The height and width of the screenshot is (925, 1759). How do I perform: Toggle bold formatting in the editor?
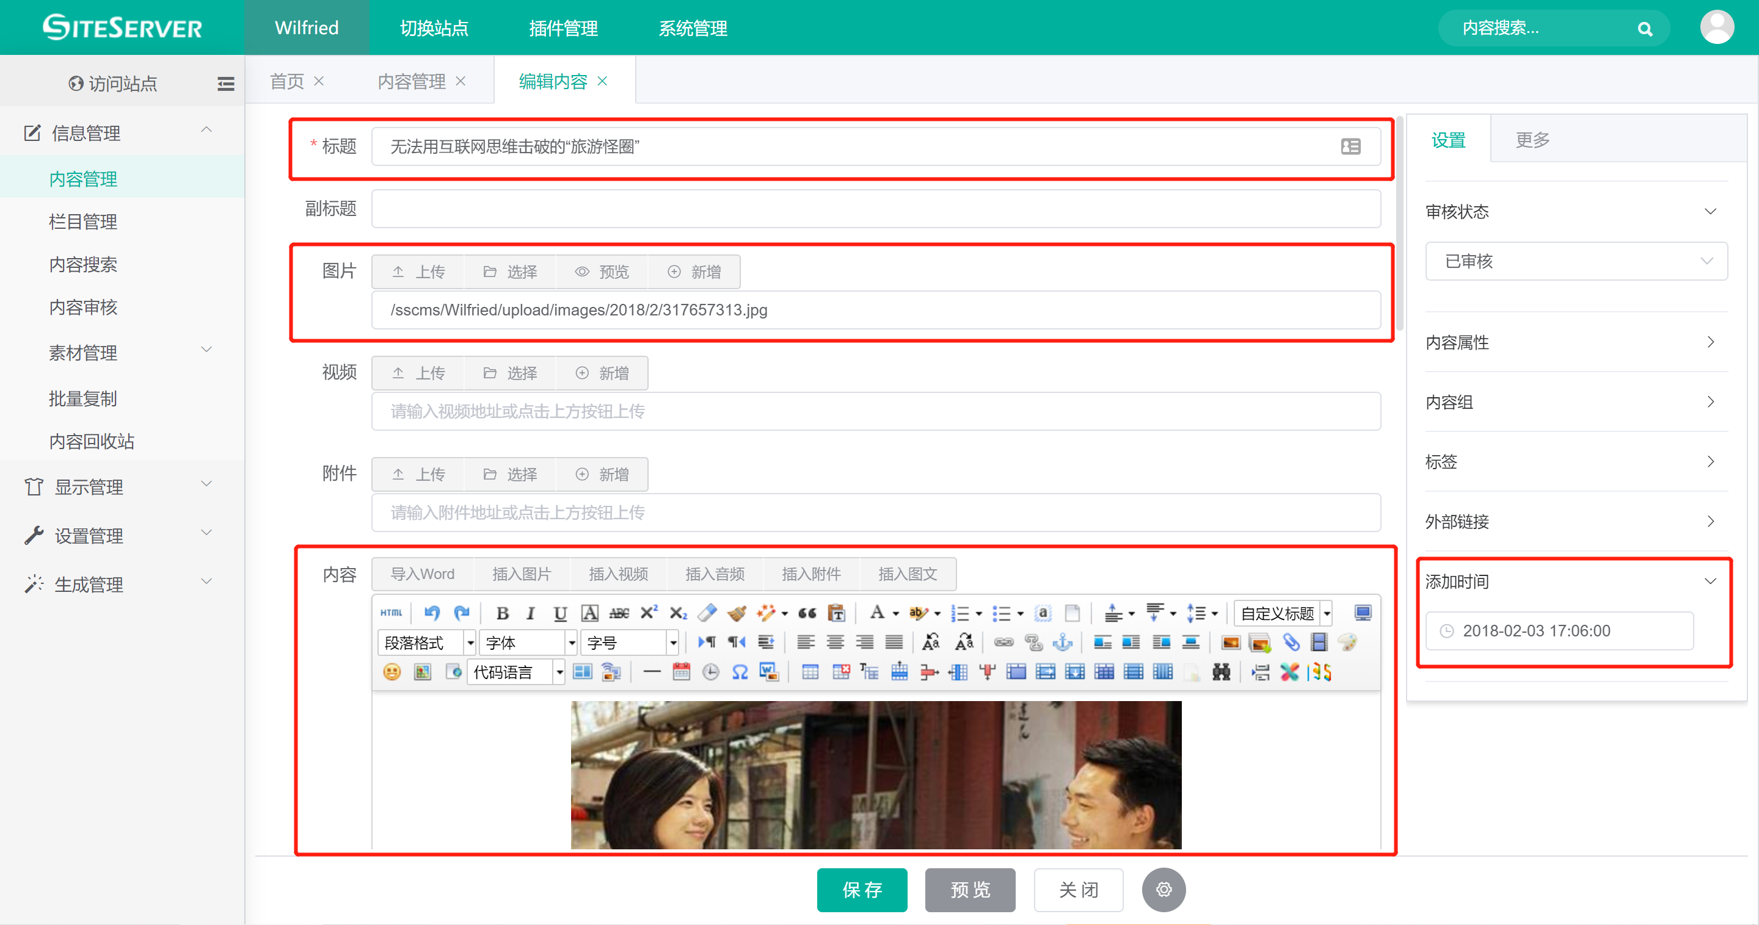(x=502, y=613)
